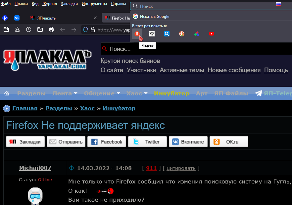Open the Вид menu
Viewport: 292px width, 205px height.
35,4
